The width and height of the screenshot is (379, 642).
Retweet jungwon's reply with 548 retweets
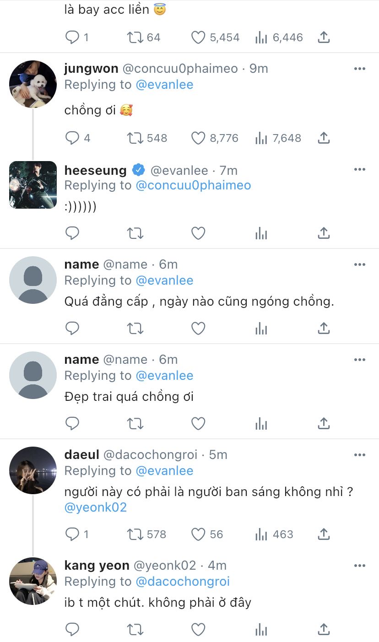(135, 138)
